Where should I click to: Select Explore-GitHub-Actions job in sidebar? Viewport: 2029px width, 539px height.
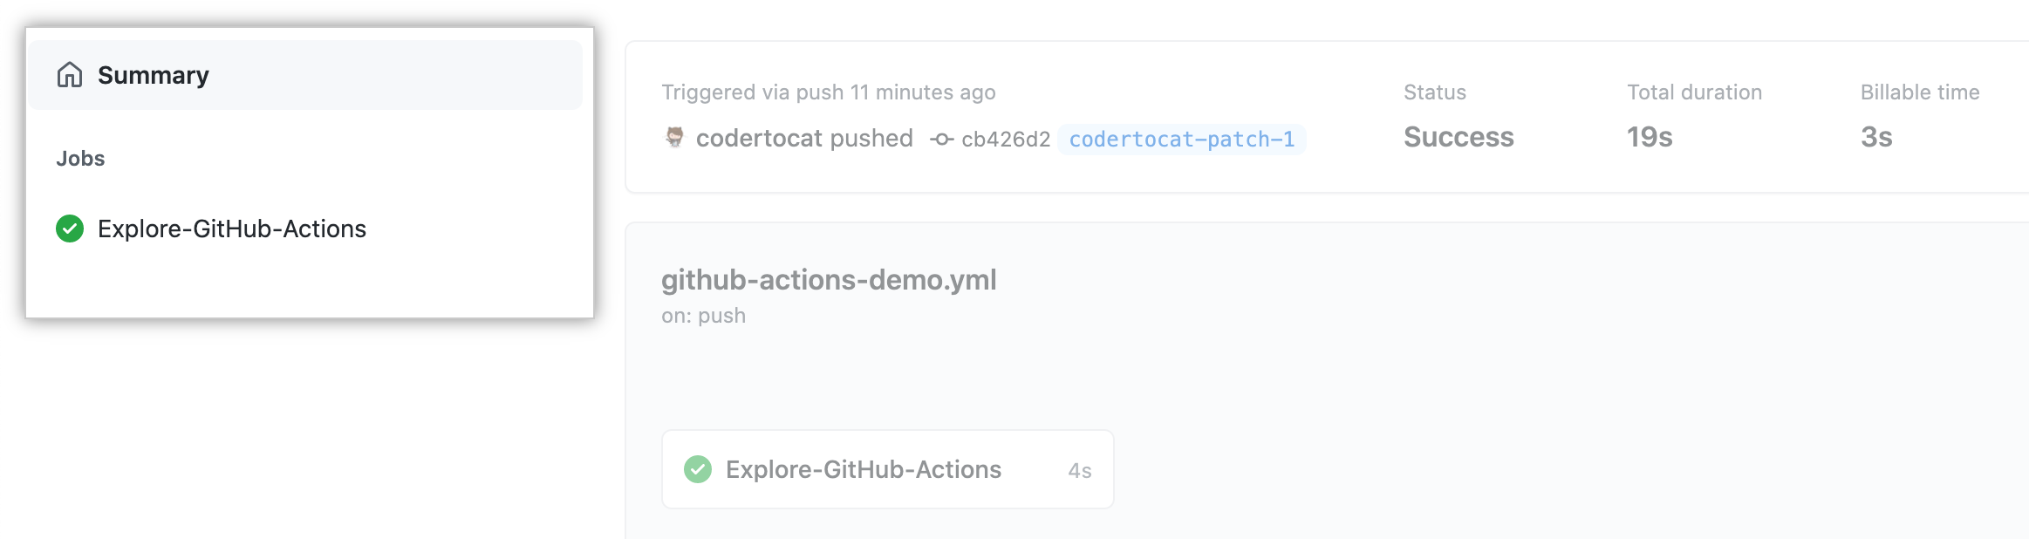(x=232, y=229)
